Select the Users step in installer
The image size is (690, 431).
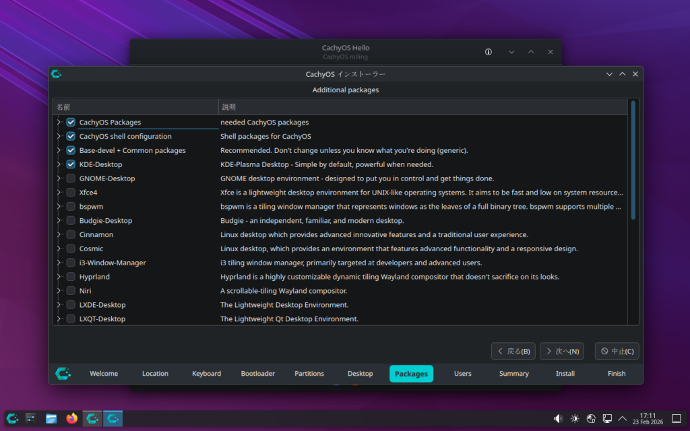coord(462,374)
